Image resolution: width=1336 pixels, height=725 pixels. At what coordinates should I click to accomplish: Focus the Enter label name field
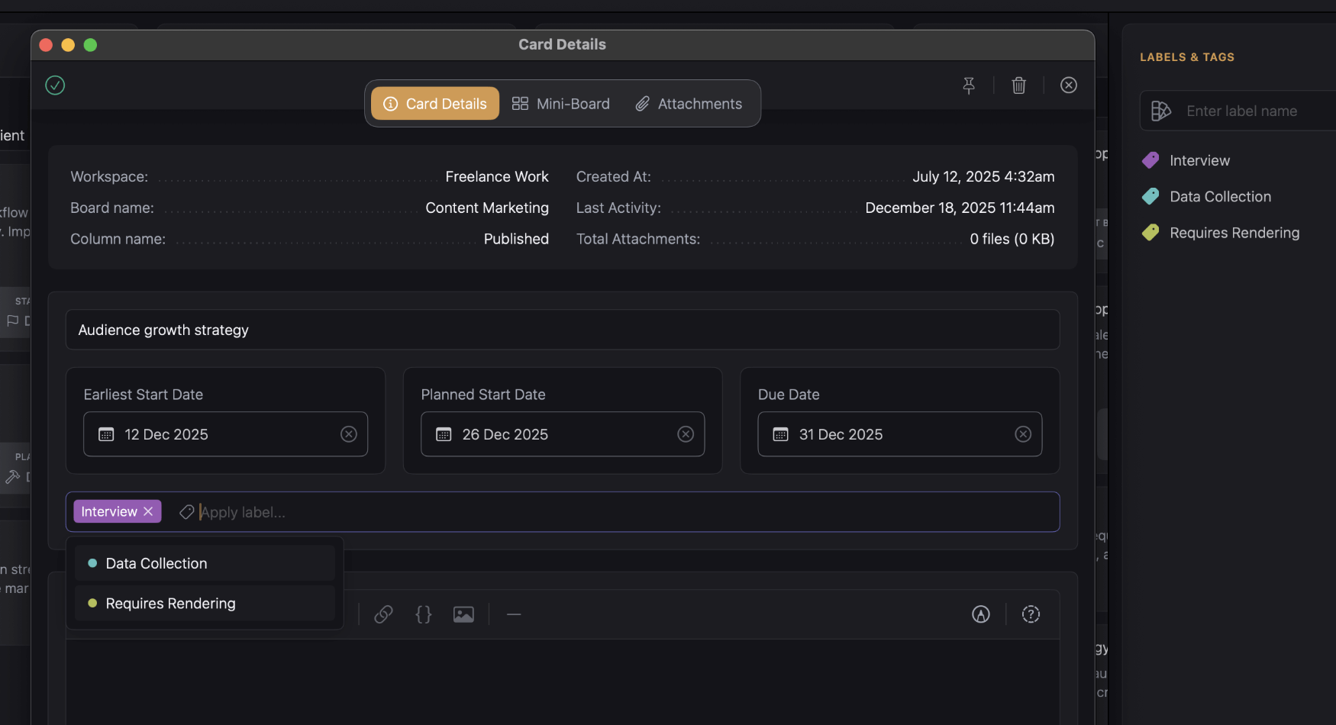click(1252, 111)
